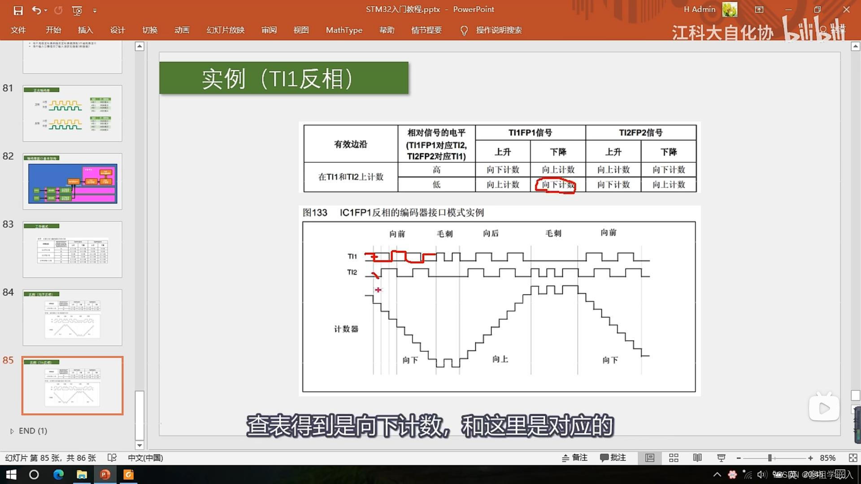The image size is (861, 484).
Task: Click the Undo icon in toolbar
Action: (37, 9)
